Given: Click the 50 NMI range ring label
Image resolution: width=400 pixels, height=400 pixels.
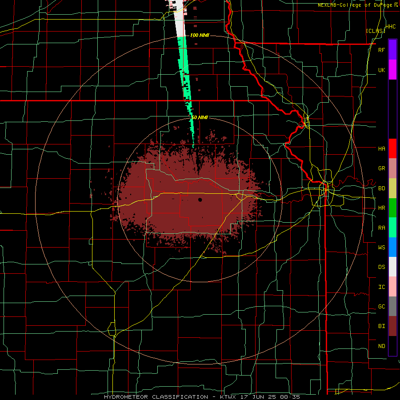Looking at the screenshot, I should click(x=200, y=117).
